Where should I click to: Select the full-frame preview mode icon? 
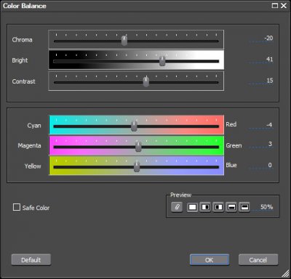tap(192, 207)
